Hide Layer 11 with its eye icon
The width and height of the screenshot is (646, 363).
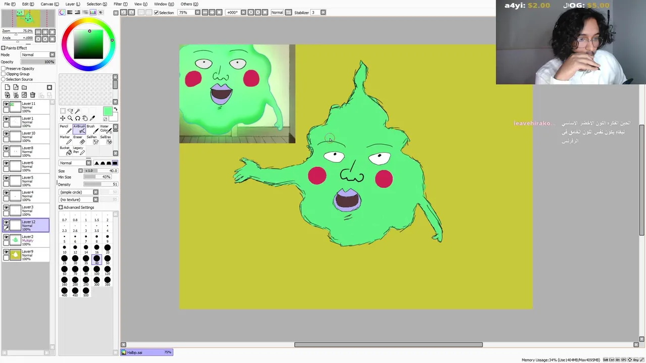(x=6, y=104)
